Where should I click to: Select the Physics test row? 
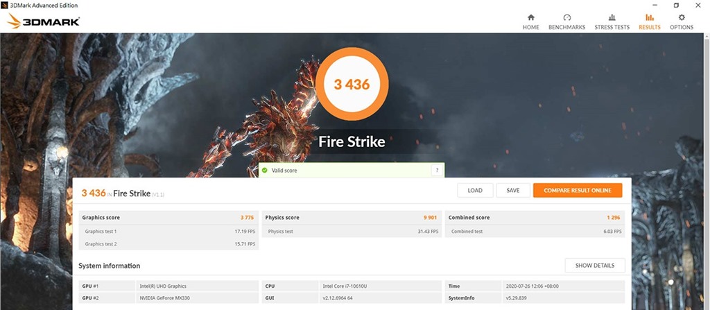(352, 231)
